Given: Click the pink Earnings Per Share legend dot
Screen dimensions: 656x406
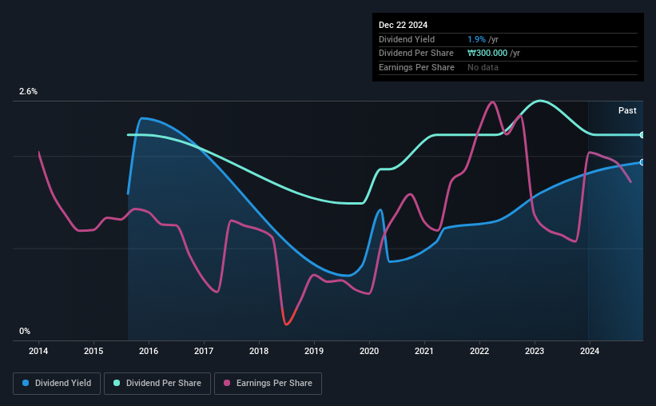Looking at the screenshot, I should tap(227, 383).
